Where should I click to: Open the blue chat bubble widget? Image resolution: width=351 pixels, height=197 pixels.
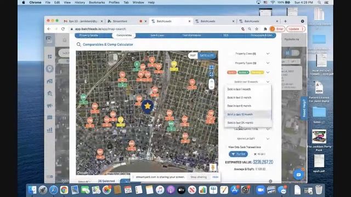(x=298, y=175)
